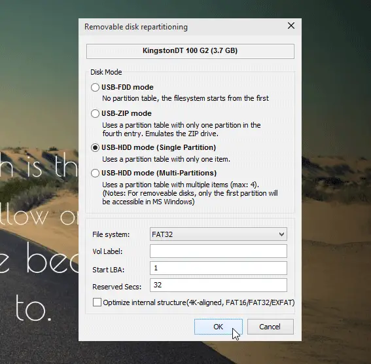Click the USB-ZIP mode description text
The width and height of the screenshot is (371, 364).
[x=181, y=129]
